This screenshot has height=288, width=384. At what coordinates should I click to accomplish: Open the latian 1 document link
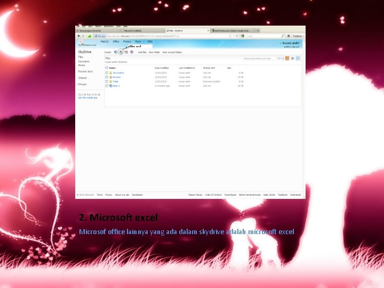(x=116, y=86)
